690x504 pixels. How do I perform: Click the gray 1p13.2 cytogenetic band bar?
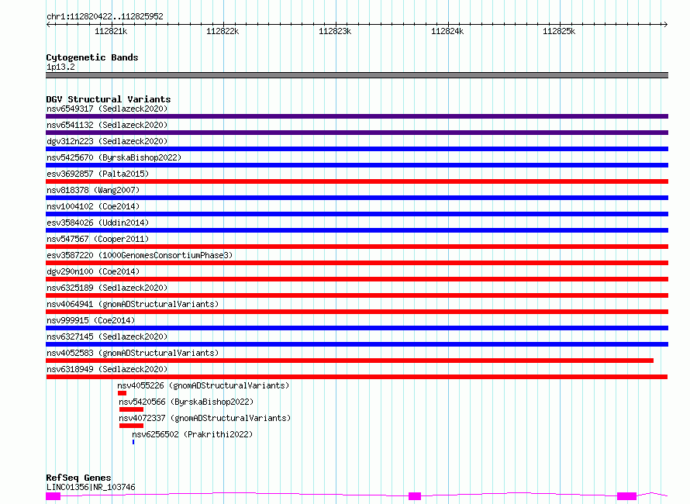click(x=357, y=75)
